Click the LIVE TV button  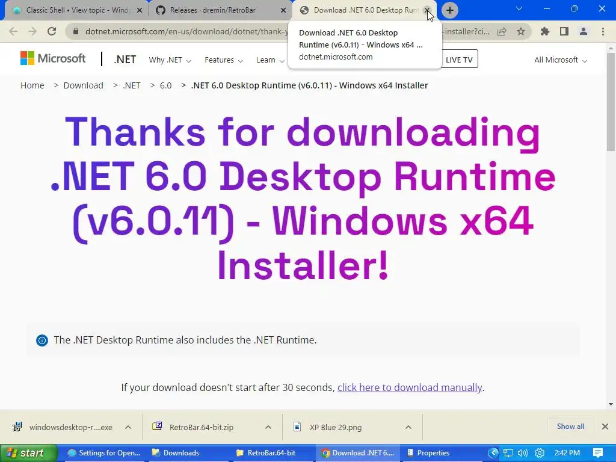[x=459, y=60]
